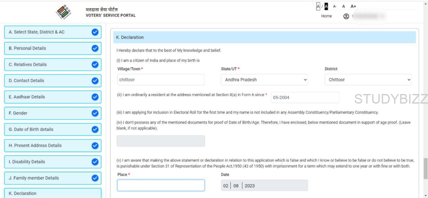Click checkmark beside Disability Details section
428x198 pixels.
[95, 162]
